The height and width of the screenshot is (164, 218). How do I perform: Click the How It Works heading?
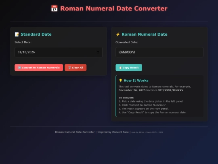136,81
